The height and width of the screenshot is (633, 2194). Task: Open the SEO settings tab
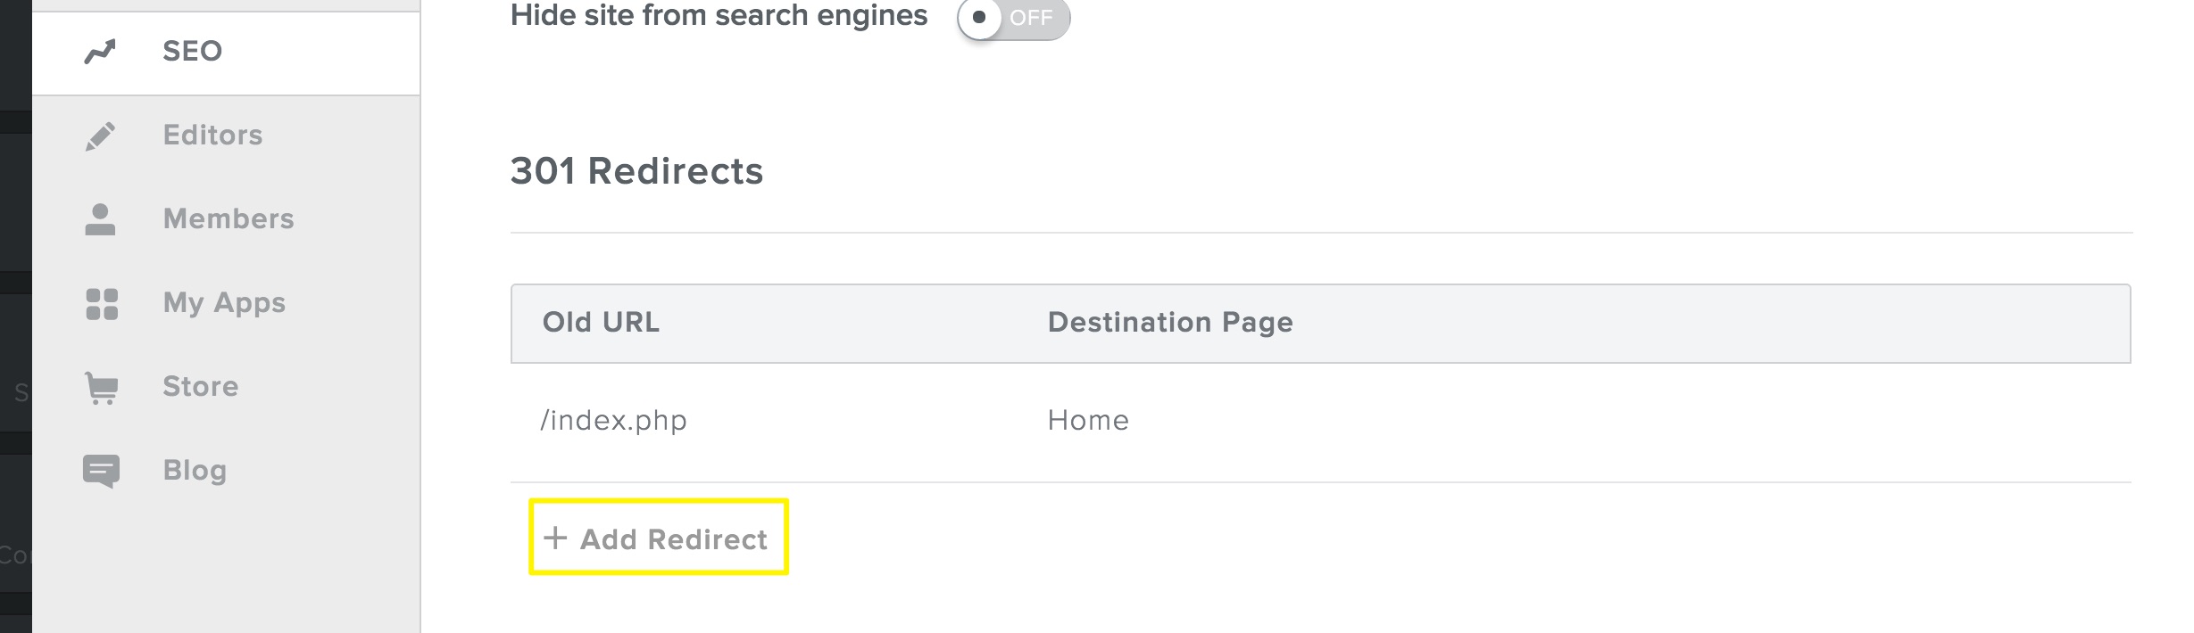click(192, 52)
